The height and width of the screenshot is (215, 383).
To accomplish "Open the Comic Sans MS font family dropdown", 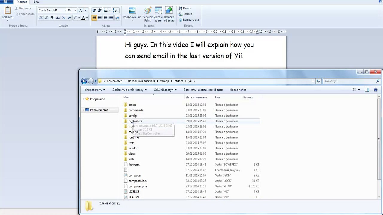I will point(65,10).
